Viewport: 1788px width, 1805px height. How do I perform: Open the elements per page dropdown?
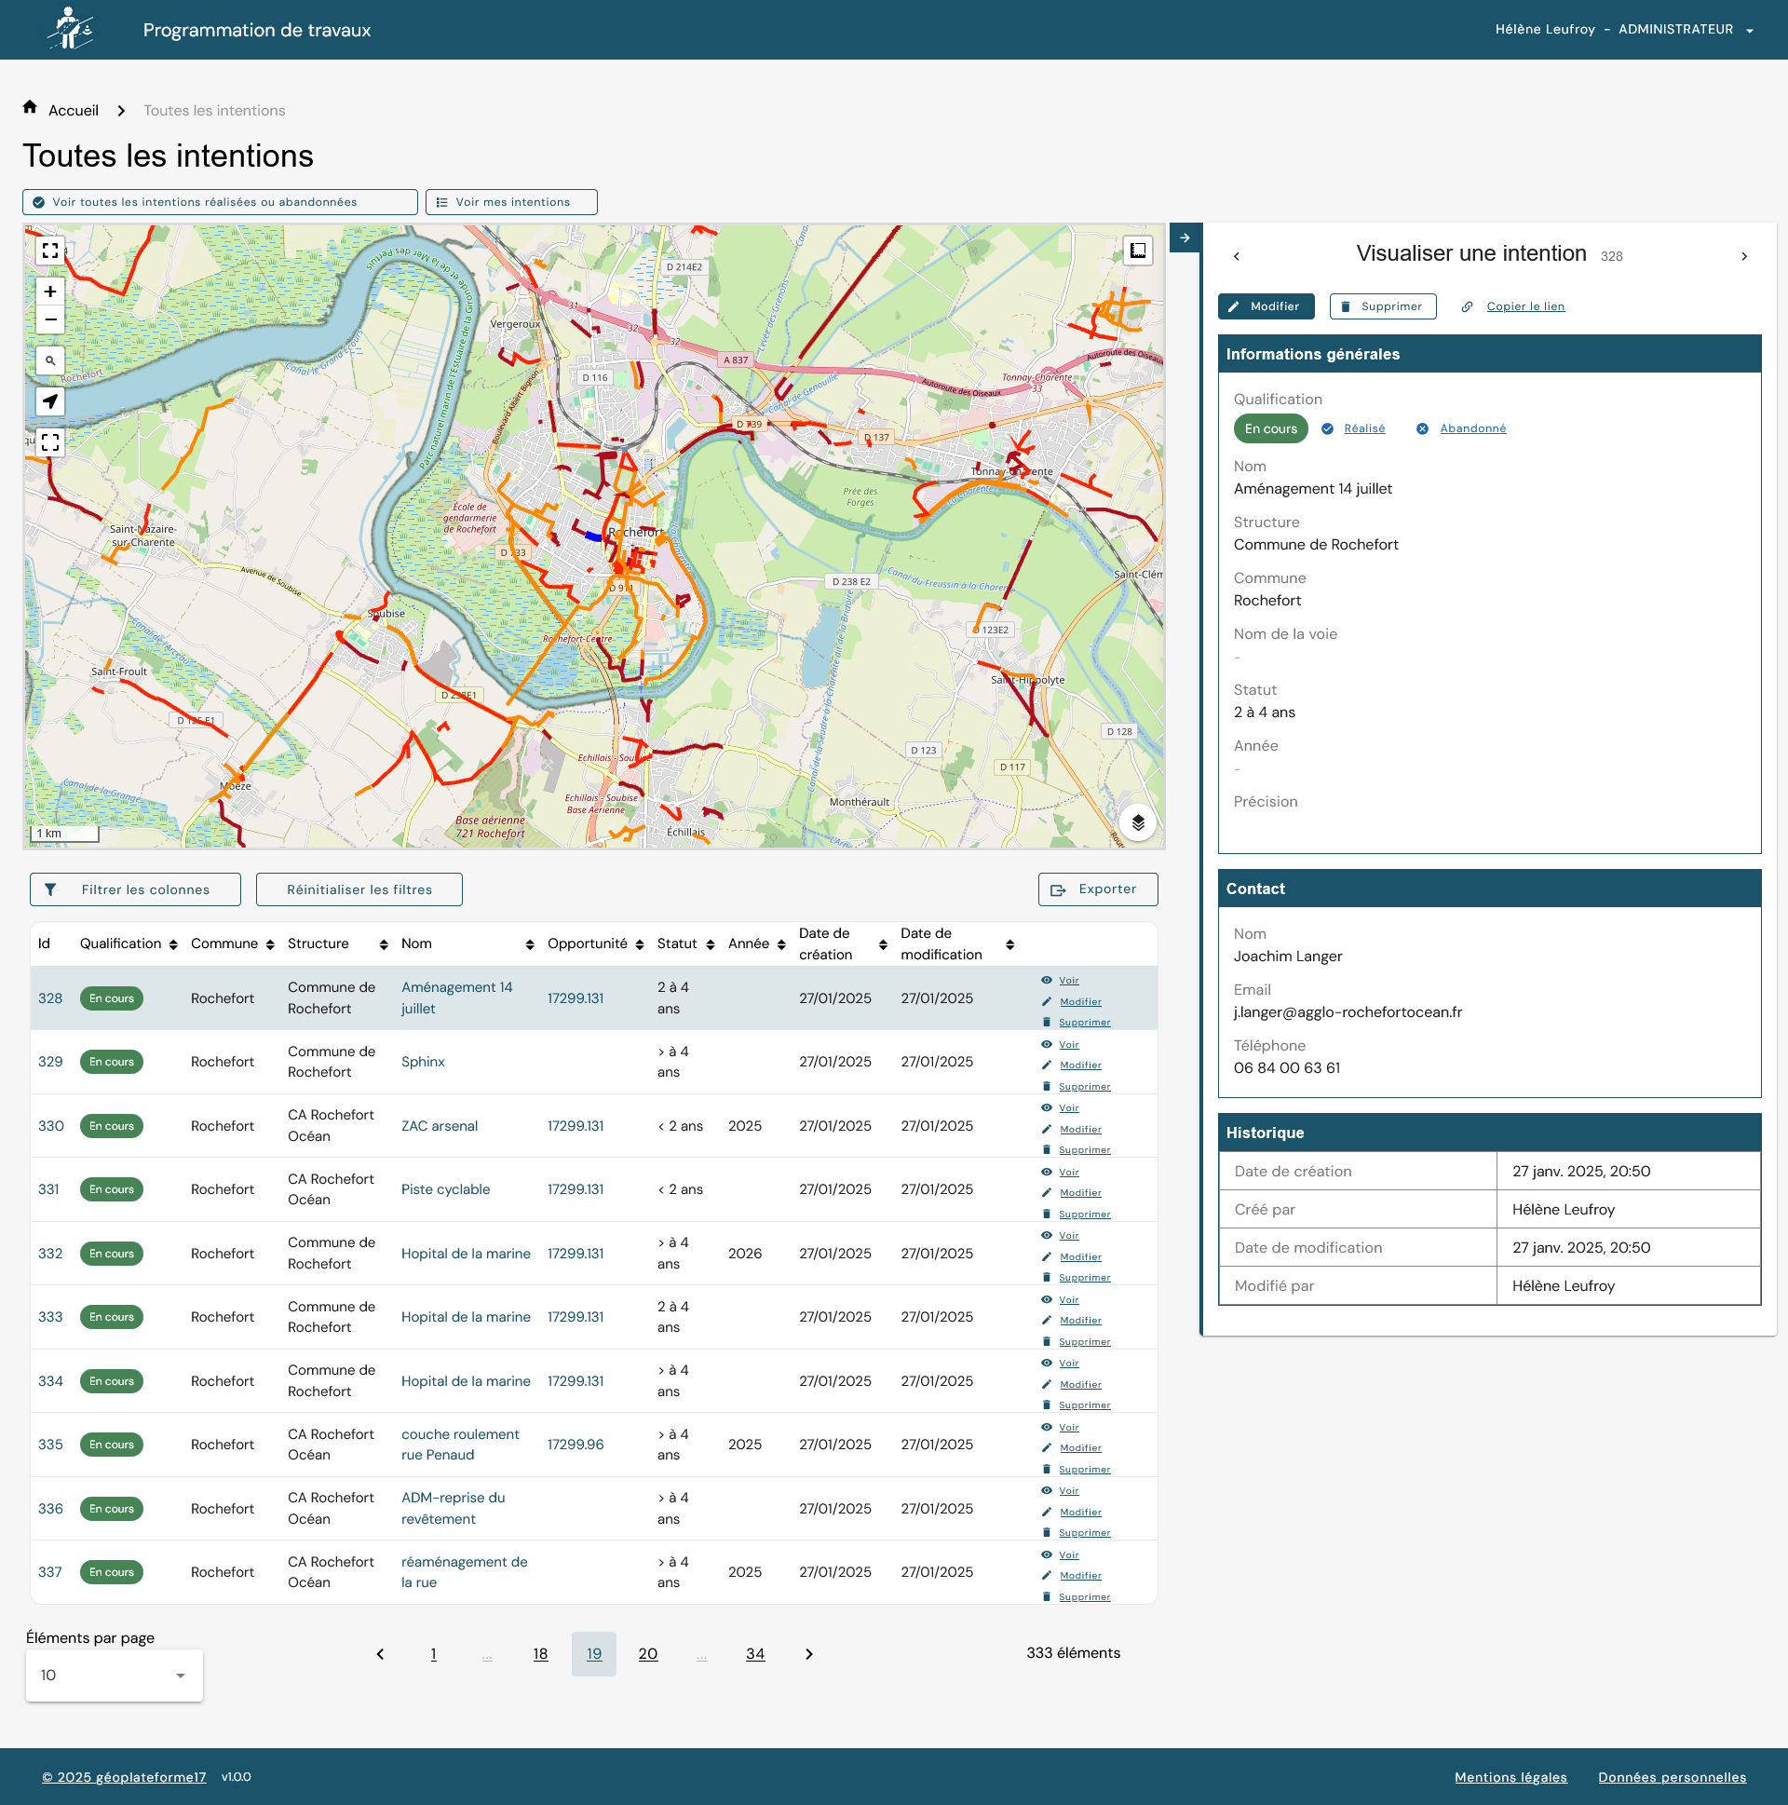coord(114,1676)
